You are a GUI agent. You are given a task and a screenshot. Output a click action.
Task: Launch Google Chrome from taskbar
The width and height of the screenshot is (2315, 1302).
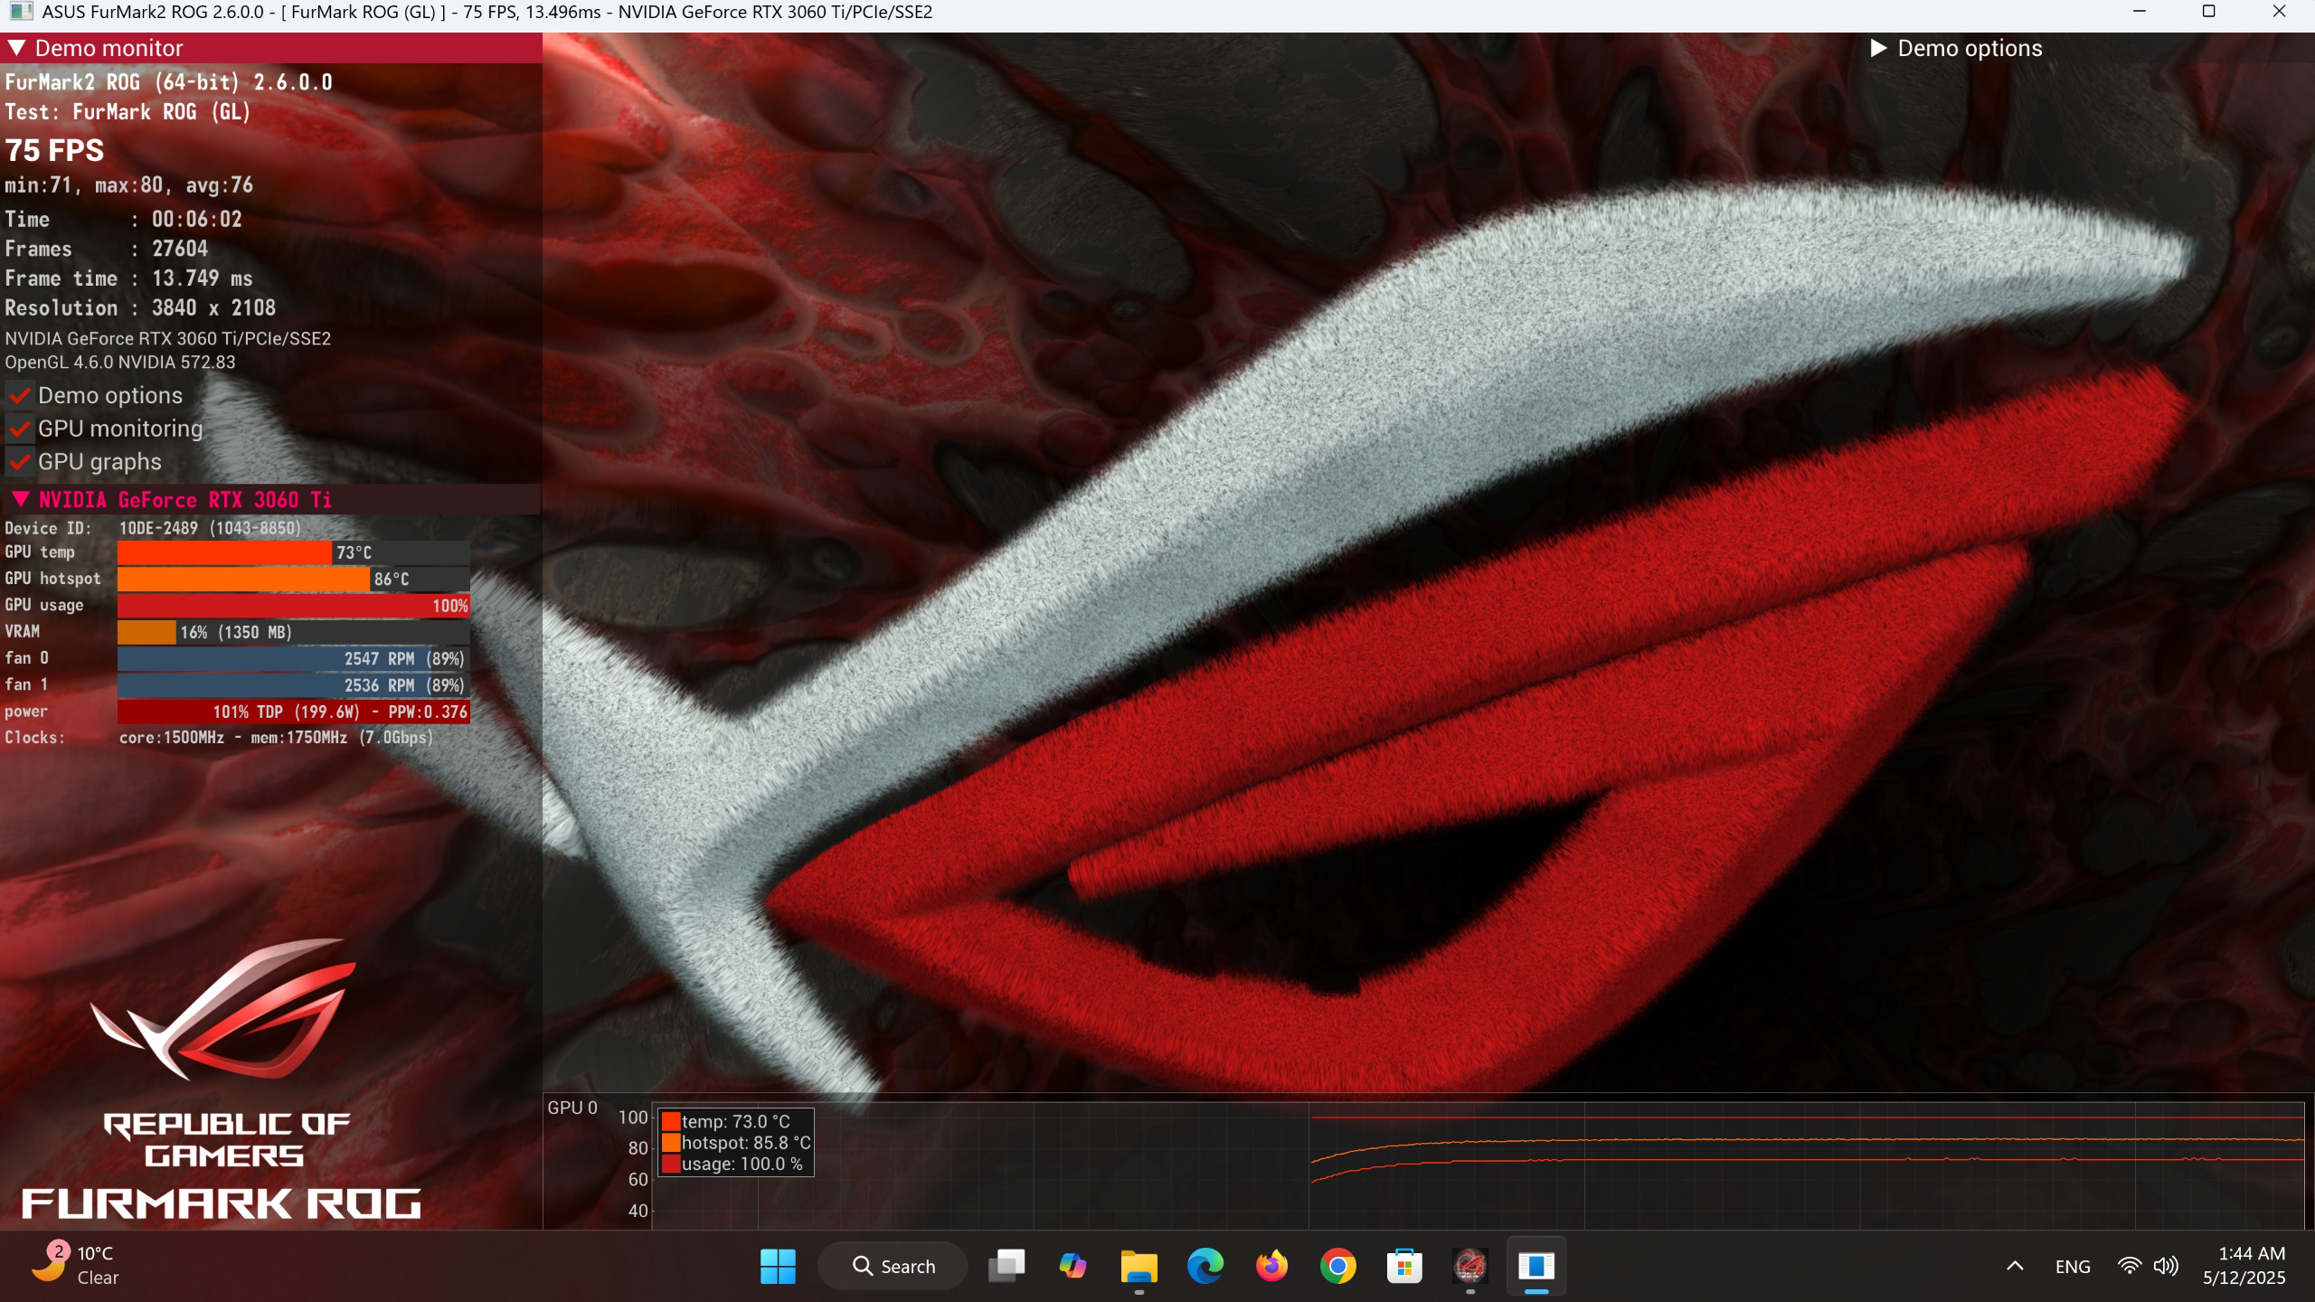tap(1337, 1266)
